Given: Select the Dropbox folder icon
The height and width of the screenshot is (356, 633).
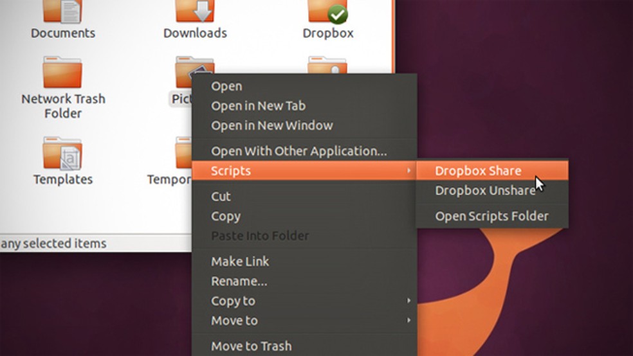Looking at the screenshot, I should pos(327,12).
